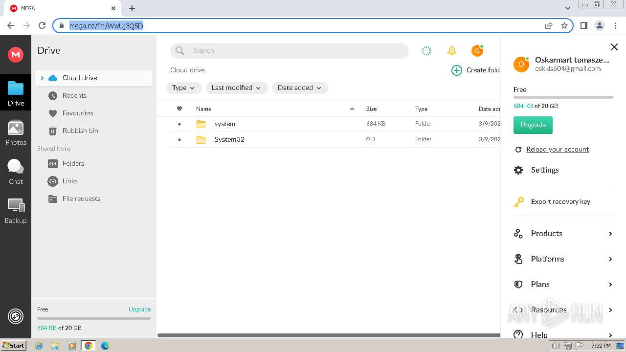Open Recents
This screenshot has height=352, width=626.
coord(74,95)
